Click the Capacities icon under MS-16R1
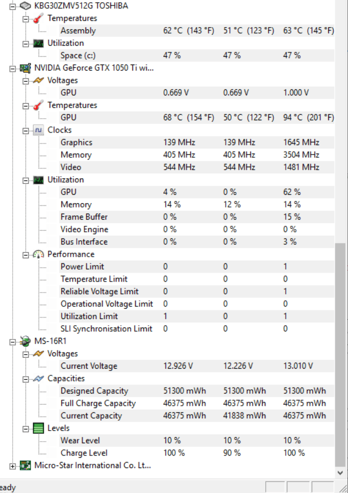The height and width of the screenshot is (493, 348). tap(38, 379)
